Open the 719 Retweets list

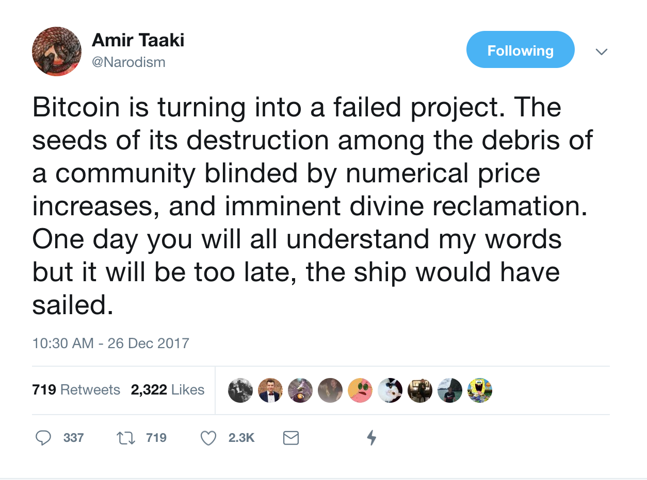[76, 390]
